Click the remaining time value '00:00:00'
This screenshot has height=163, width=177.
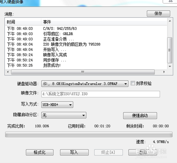pos(161,126)
